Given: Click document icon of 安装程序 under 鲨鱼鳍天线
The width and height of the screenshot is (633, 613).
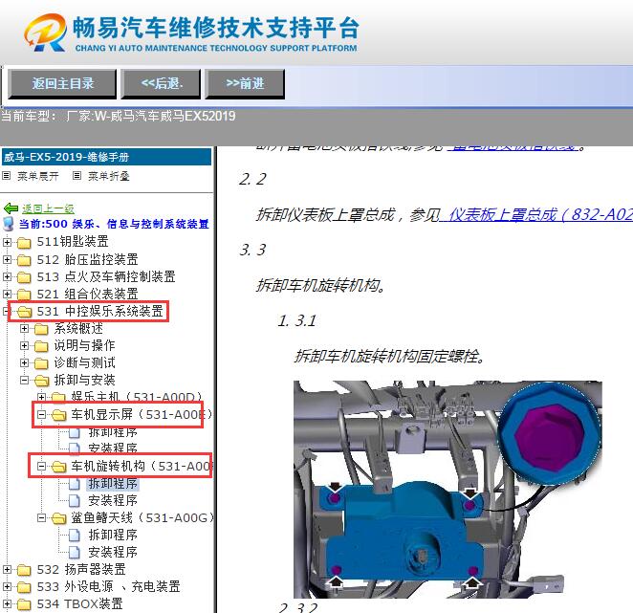Looking at the screenshot, I should (75, 553).
